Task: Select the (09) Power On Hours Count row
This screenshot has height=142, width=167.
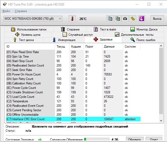Action: tap(73, 74)
